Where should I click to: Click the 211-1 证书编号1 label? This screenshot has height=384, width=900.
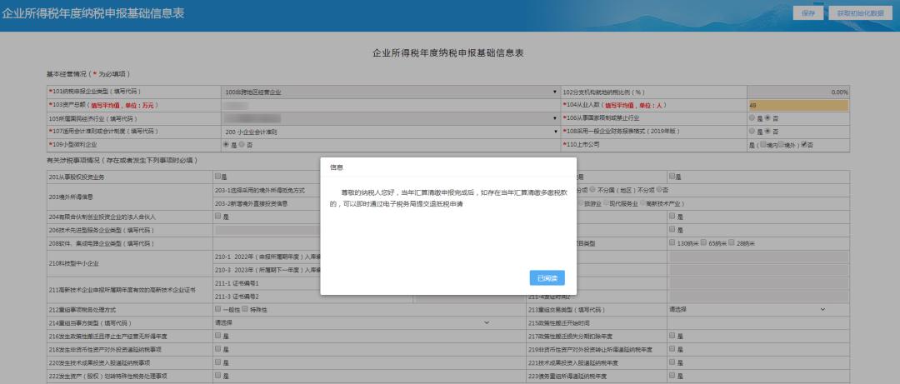pos(237,283)
